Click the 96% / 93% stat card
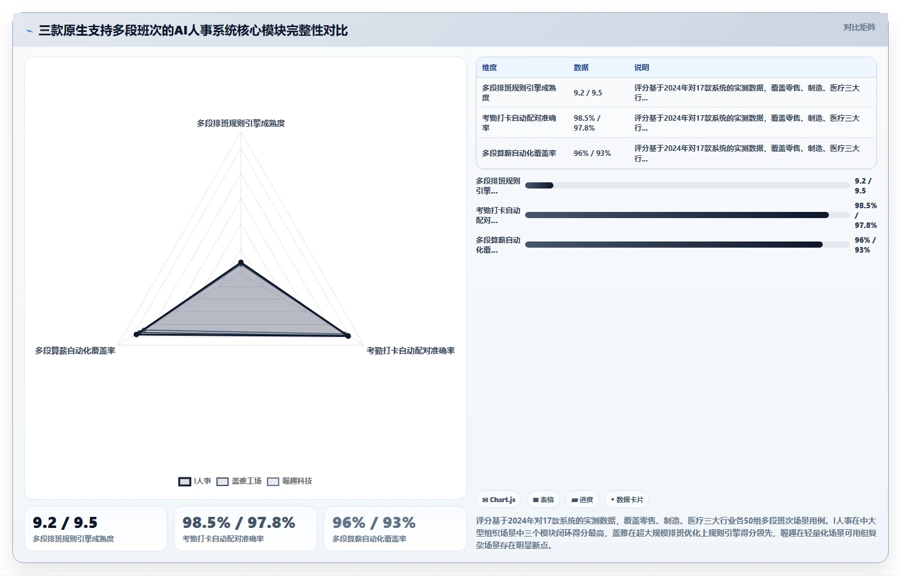Viewport: 901px width, 576px height. [395, 529]
